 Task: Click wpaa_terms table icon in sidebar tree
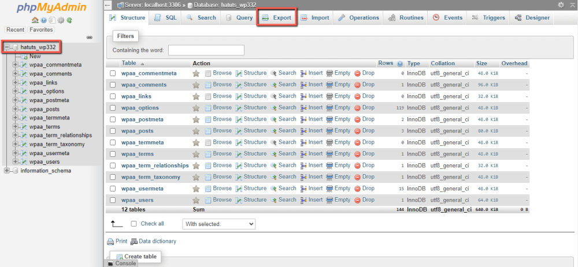(x=24, y=127)
